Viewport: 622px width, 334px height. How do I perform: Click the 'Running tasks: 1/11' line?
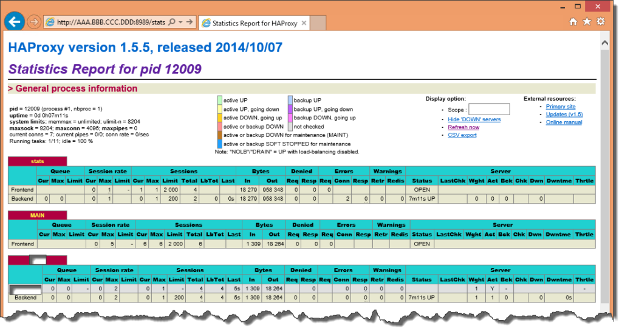coord(51,141)
